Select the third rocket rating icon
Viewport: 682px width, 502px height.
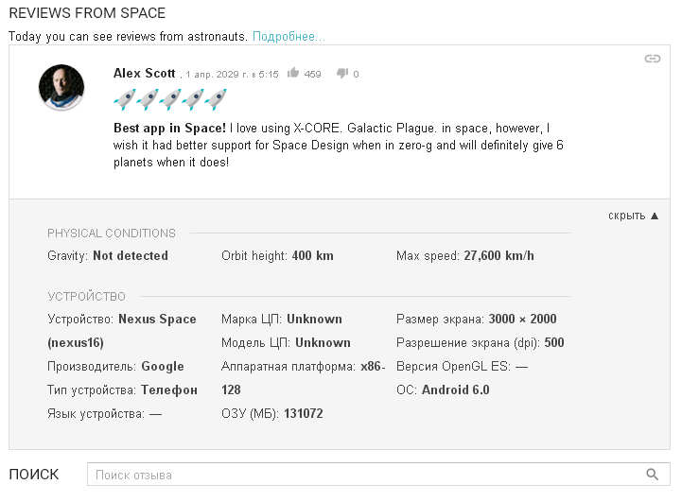tap(170, 99)
